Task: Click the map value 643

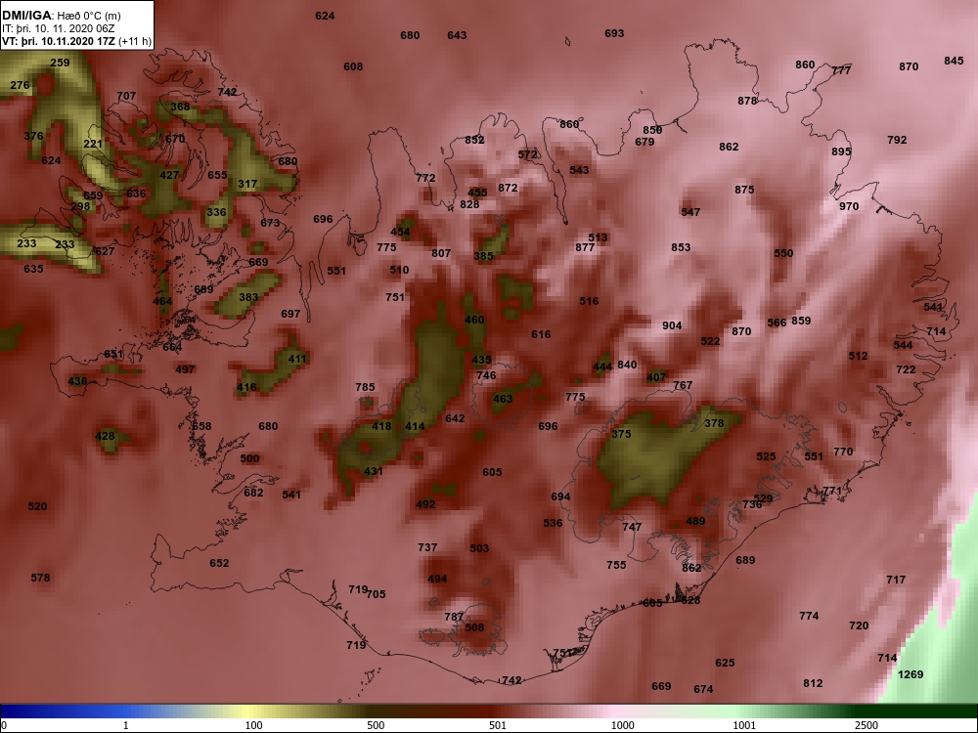Action: [x=457, y=35]
